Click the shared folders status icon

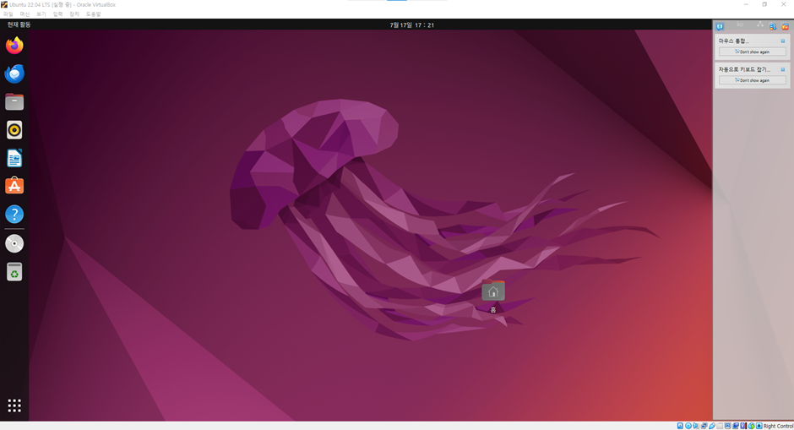point(720,426)
